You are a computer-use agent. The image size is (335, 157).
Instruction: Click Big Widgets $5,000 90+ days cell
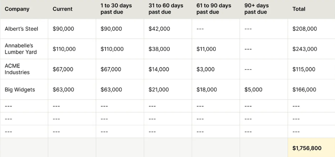pyautogui.click(x=253, y=90)
